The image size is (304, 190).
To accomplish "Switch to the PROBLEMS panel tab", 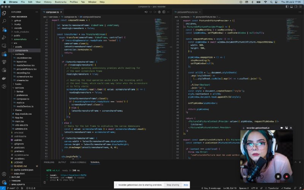I will tap(49, 162).
